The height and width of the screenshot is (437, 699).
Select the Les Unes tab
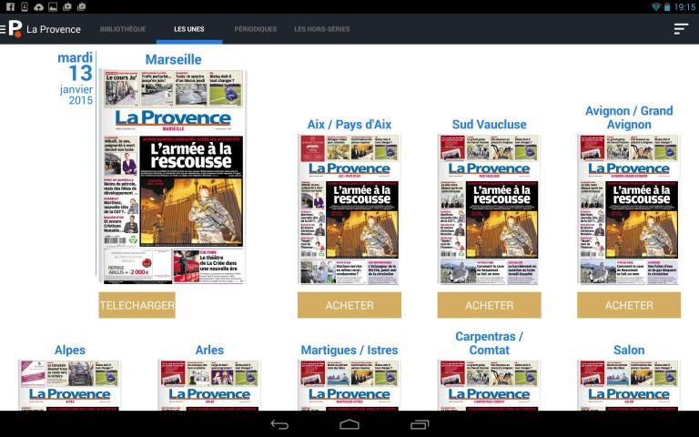189,29
